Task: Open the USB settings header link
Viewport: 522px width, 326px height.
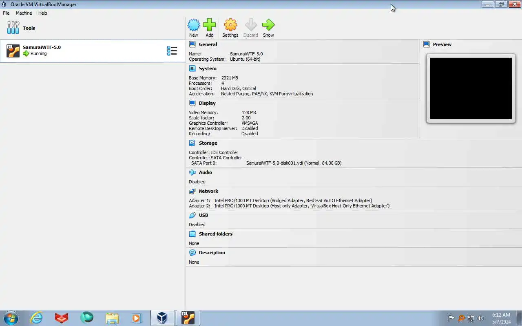Action: point(203,215)
